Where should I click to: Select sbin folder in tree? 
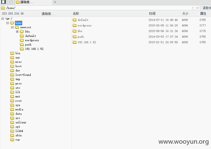(x=18, y=135)
